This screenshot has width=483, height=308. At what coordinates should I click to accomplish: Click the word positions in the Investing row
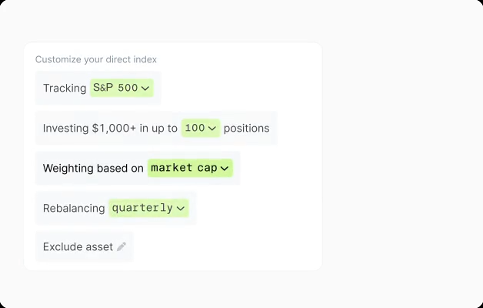pyautogui.click(x=246, y=129)
